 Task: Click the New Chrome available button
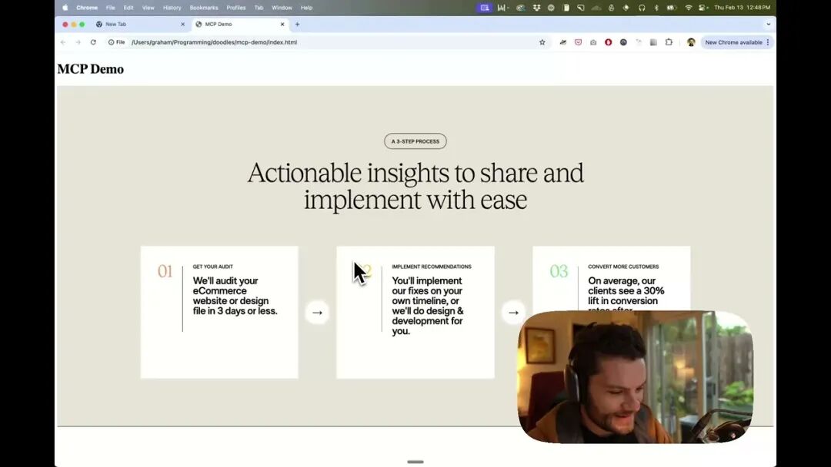click(733, 42)
